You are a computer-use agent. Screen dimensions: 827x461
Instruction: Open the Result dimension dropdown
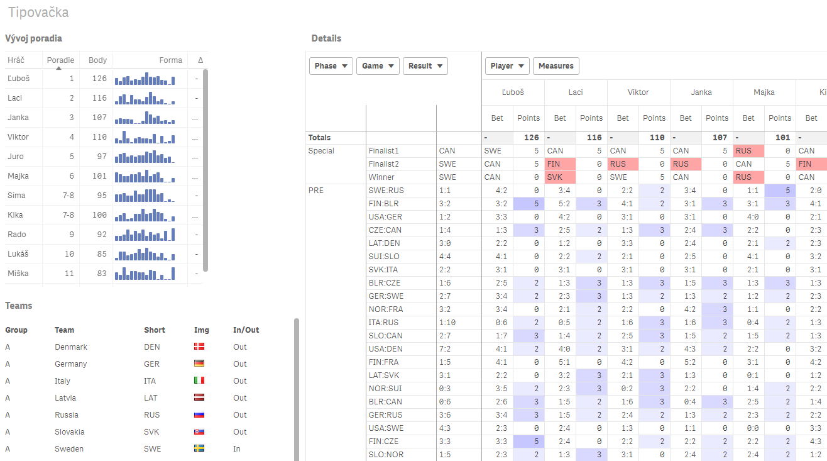point(425,66)
